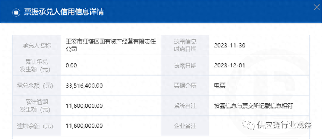Image resolution: width=322 pixels, height=139 pixels.
Task: Click the 票据介质 value 电票
Action: point(220,86)
